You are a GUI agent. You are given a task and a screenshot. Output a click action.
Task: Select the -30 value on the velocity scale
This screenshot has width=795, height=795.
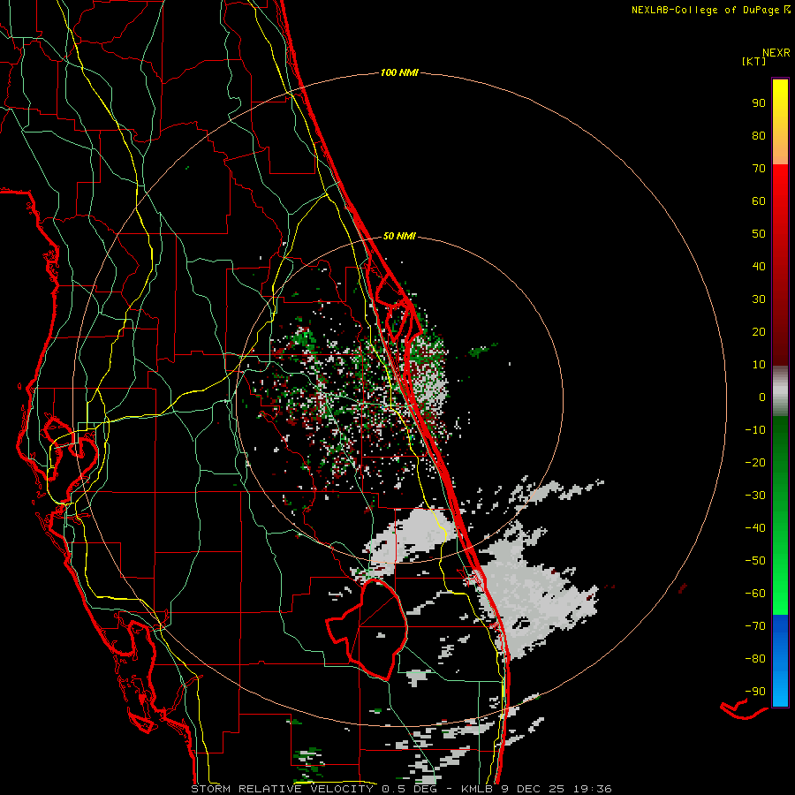tap(755, 496)
